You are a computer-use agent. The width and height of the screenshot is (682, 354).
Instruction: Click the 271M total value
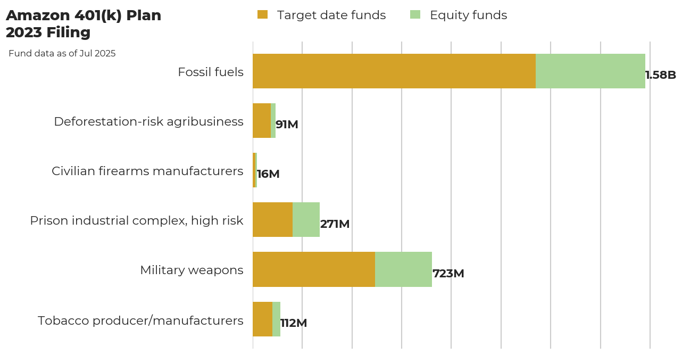(x=335, y=224)
